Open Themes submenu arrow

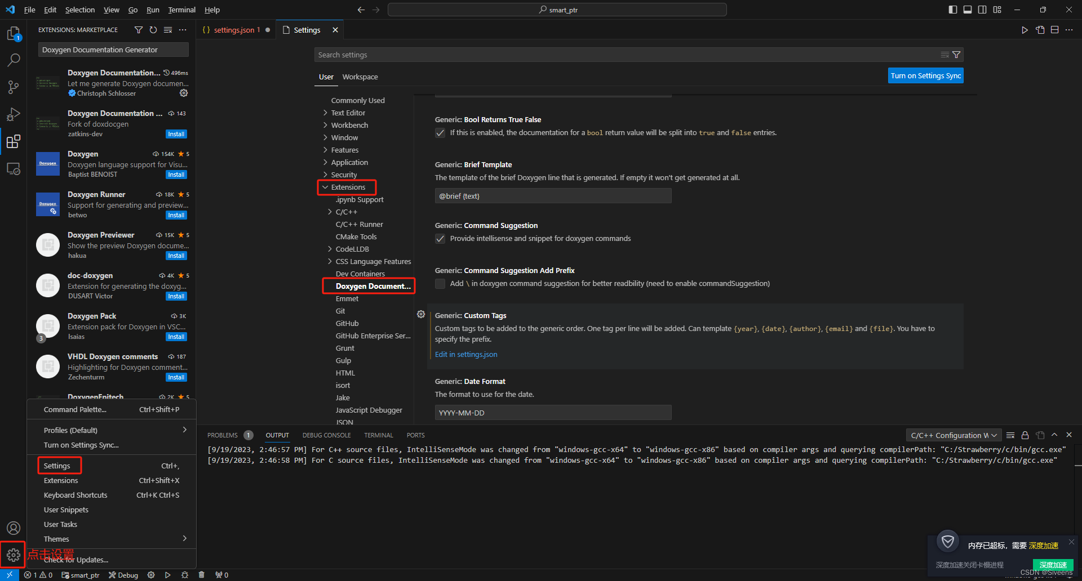click(x=184, y=539)
